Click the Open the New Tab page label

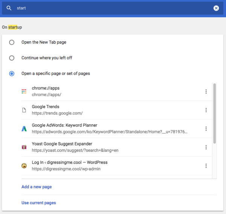coord(44,42)
